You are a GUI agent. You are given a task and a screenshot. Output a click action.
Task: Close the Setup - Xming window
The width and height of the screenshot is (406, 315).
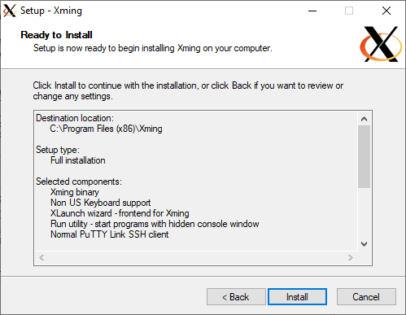tap(386, 11)
